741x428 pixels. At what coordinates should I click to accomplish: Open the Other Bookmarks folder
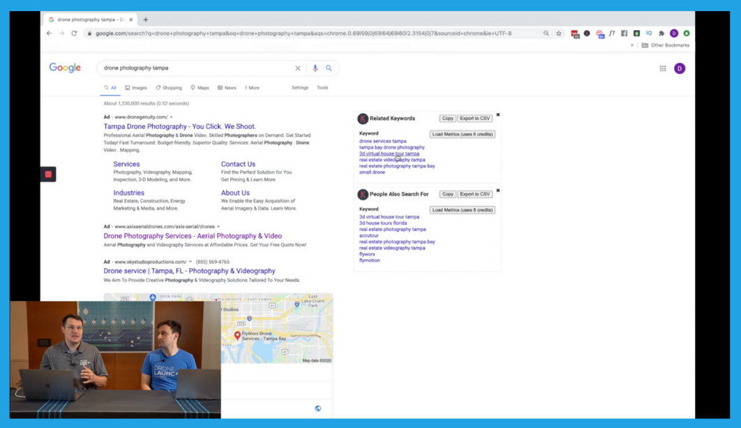tap(666, 45)
